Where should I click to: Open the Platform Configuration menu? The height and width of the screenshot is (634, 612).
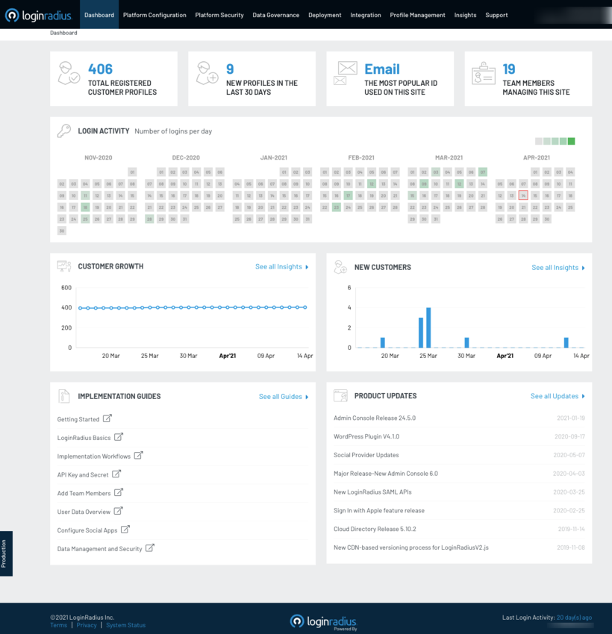click(x=154, y=15)
